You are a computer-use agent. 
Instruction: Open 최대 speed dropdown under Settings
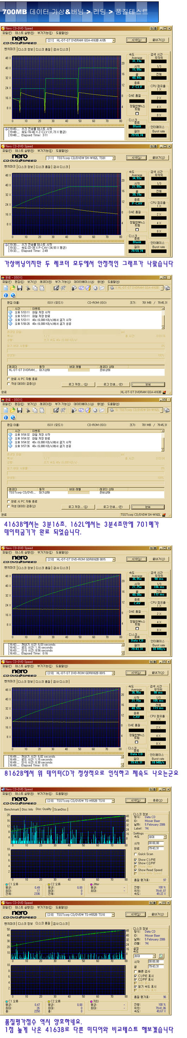(164, 837)
